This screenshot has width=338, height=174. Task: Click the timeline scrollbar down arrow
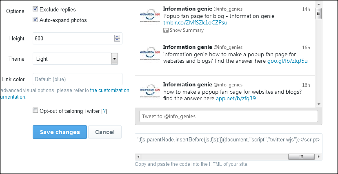(319, 104)
